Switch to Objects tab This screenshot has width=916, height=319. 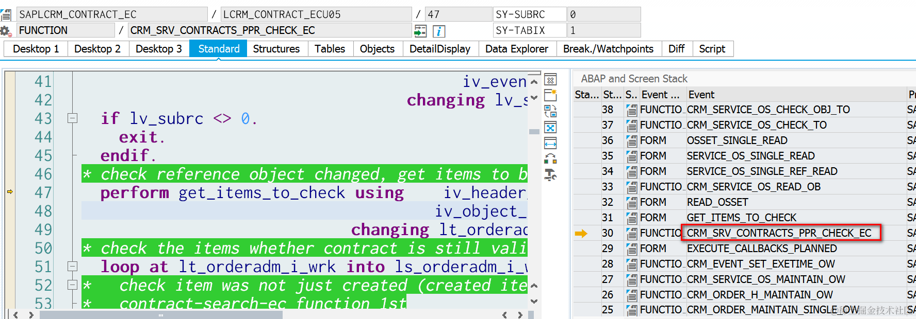[378, 49]
